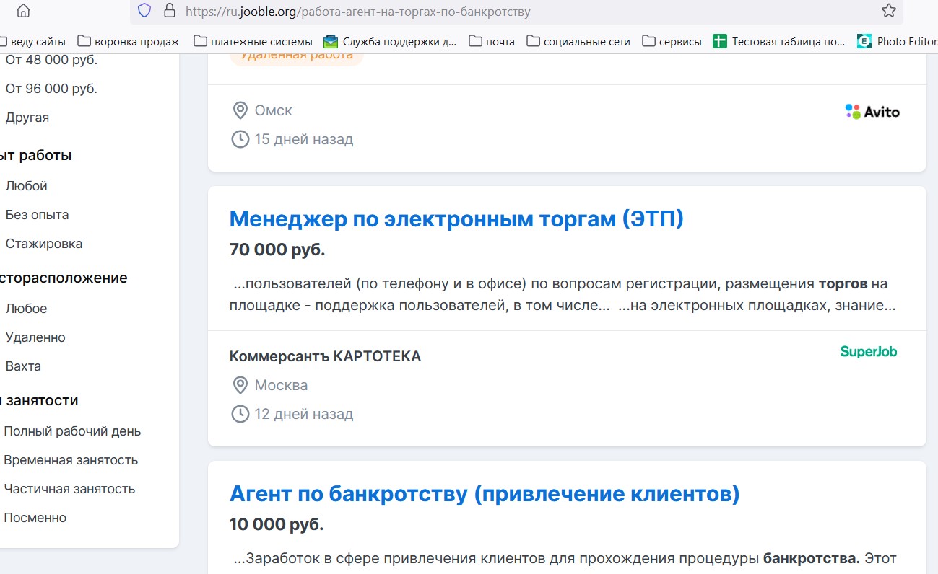Select Любой under experience filter

[26, 186]
